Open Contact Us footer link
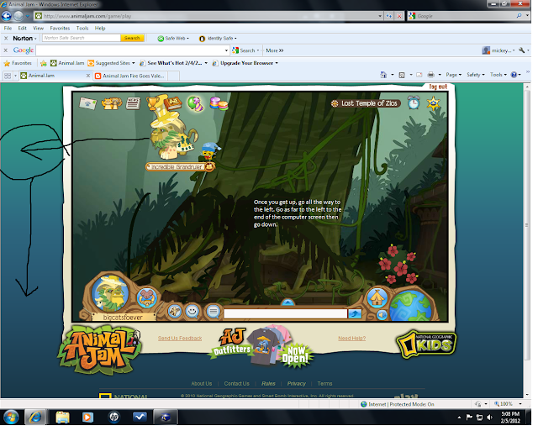 tap(237, 383)
